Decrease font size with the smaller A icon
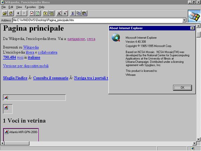This screenshot has height=151, width=201. (65, 13)
